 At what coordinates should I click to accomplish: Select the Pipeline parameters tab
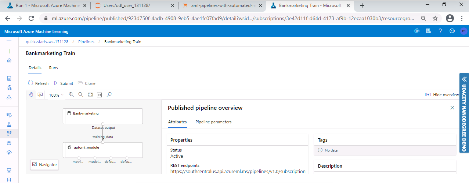(213, 122)
